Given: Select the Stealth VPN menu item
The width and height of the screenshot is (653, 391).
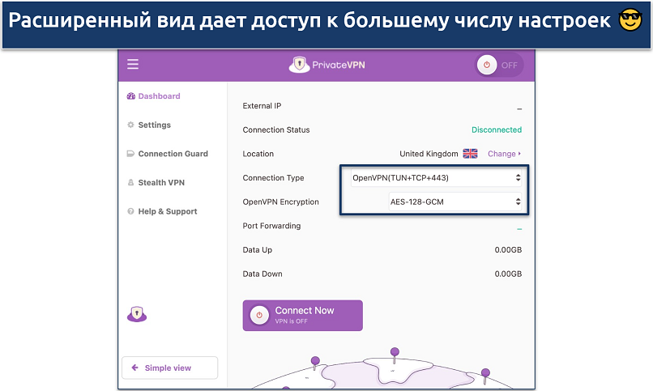Looking at the screenshot, I should (161, 183).
